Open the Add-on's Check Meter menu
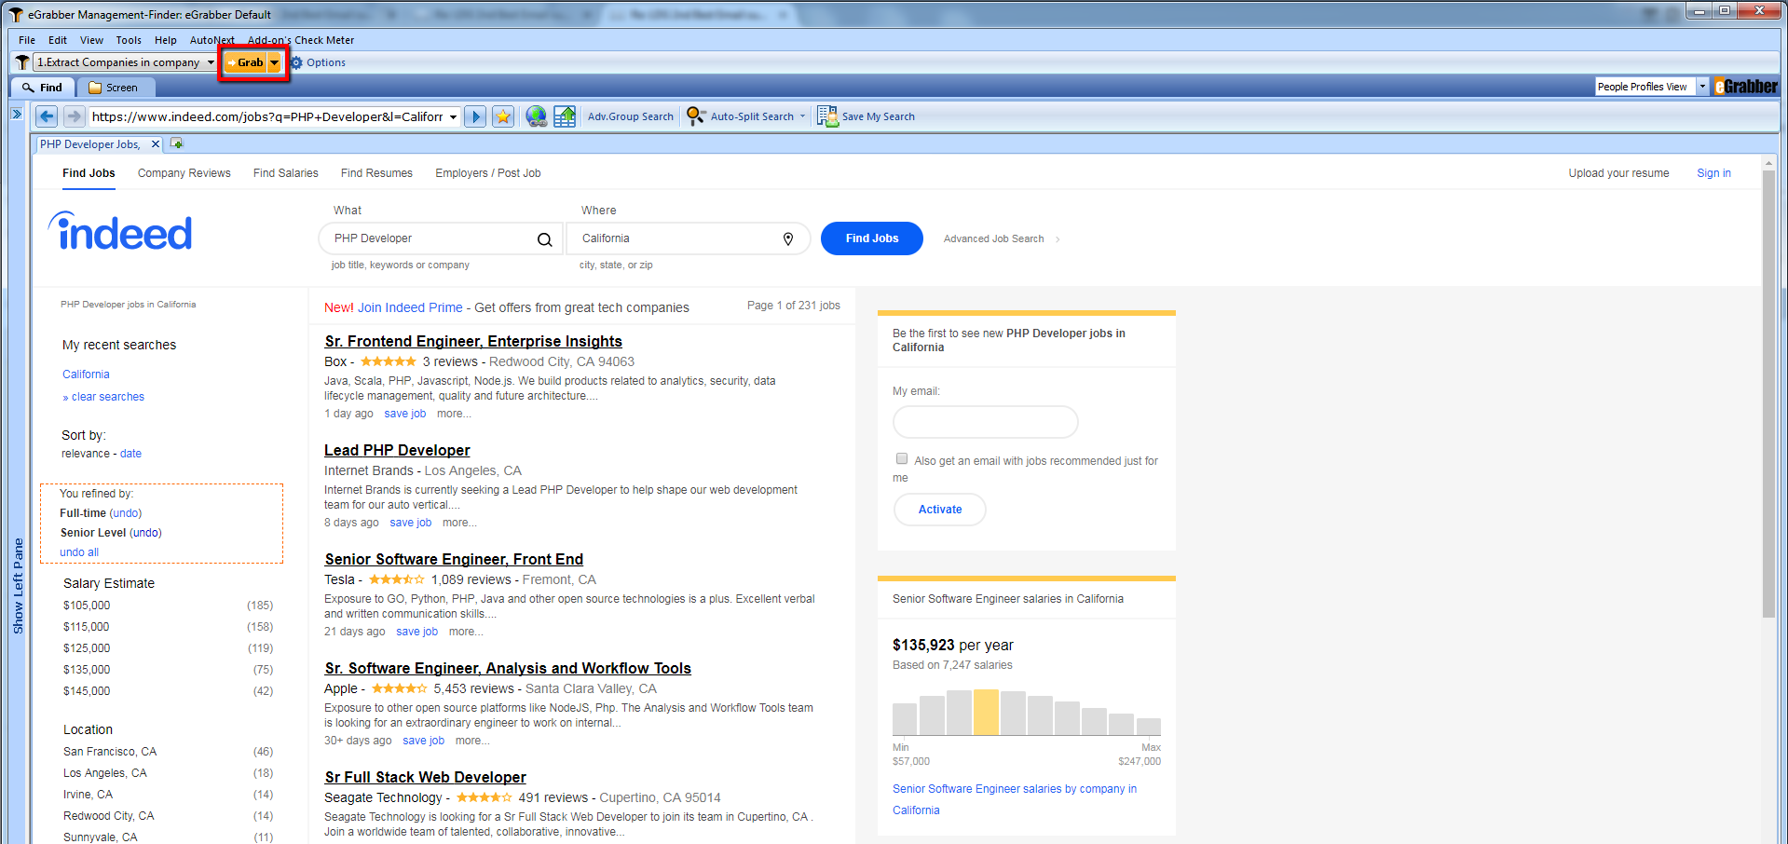1788x844 pixels. [301, 40]
